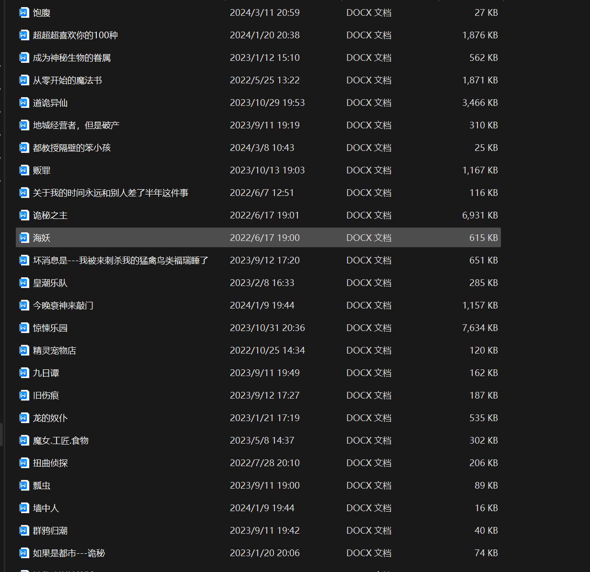Screen dimensions: 590x572
Task: Select the icon beside 龙的奴仆
Action: (x=24, y=418)
